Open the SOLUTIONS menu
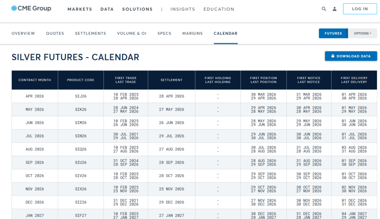This screenshot has height=219, width=380. [137, 9]
